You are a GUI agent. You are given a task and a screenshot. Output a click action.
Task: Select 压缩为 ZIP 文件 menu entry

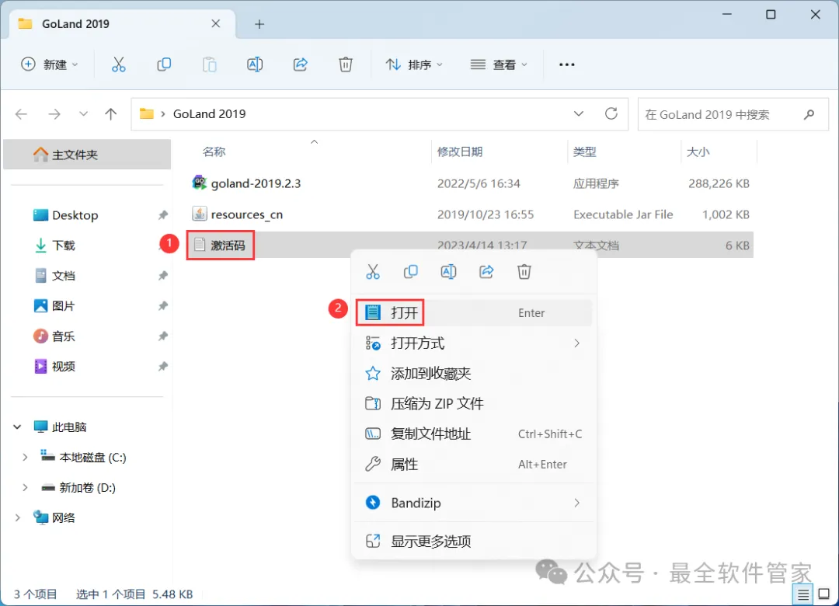(x=474, y=404)
